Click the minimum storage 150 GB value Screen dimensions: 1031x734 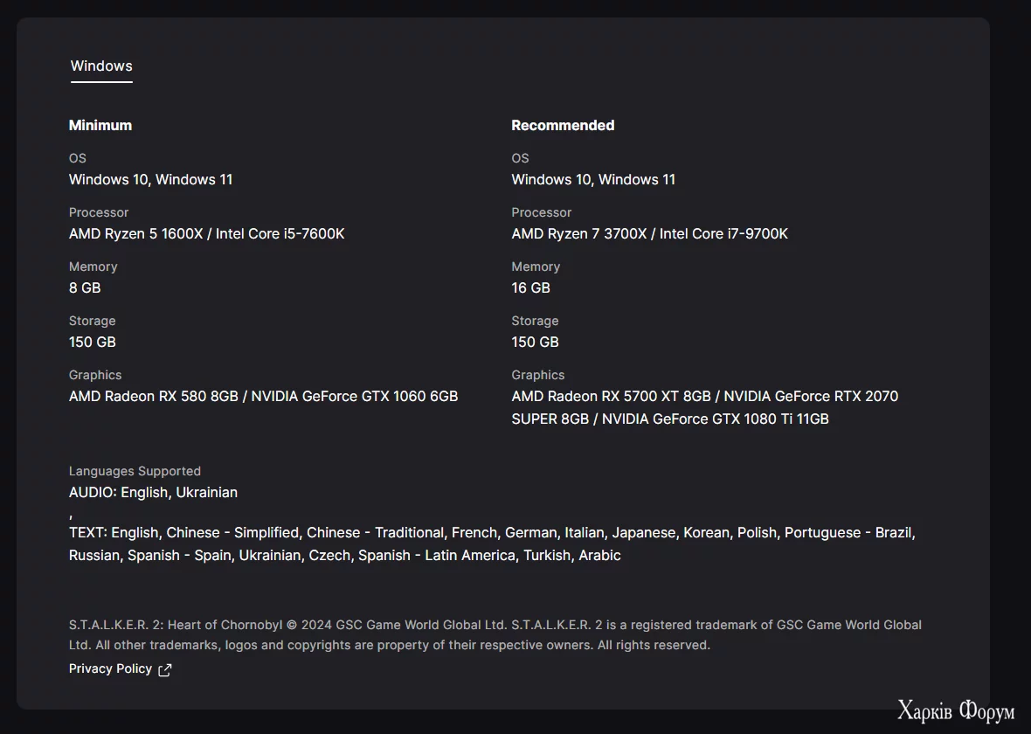[93, 343]
